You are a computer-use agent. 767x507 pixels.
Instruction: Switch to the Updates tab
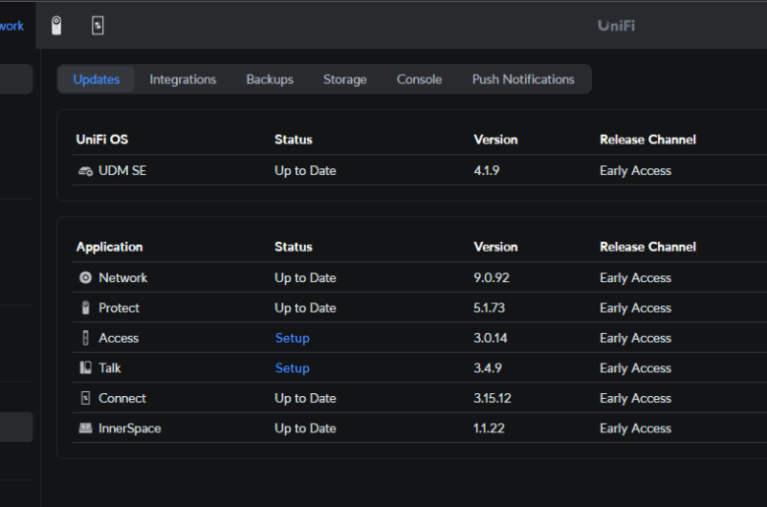(x=96, y=80)
